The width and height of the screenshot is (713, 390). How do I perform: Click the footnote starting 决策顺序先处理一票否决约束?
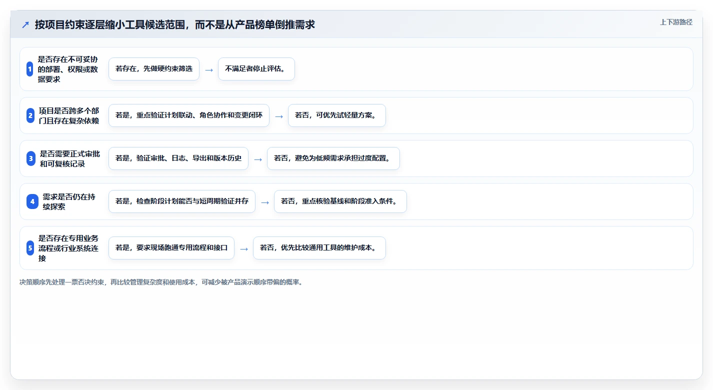161,282
